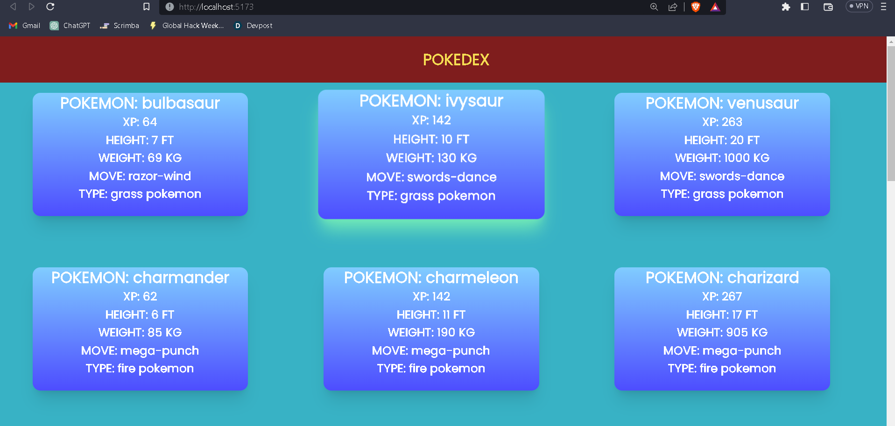Viewport: 895px width, 426px height.
Task: Click 'MOVE: razor-wind' text
Action: point(140,176)
